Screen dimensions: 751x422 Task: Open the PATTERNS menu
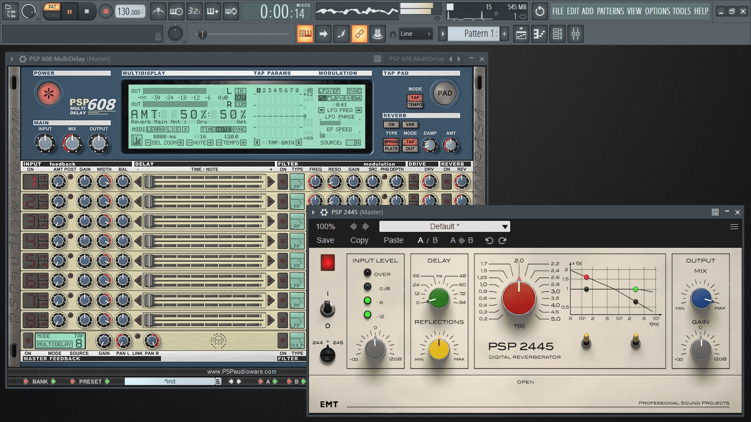(x=610, y=11)
